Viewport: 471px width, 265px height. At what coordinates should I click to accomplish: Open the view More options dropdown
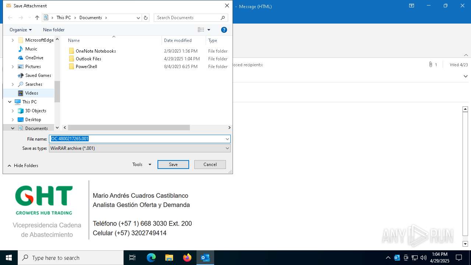click(x=209, y=30)
